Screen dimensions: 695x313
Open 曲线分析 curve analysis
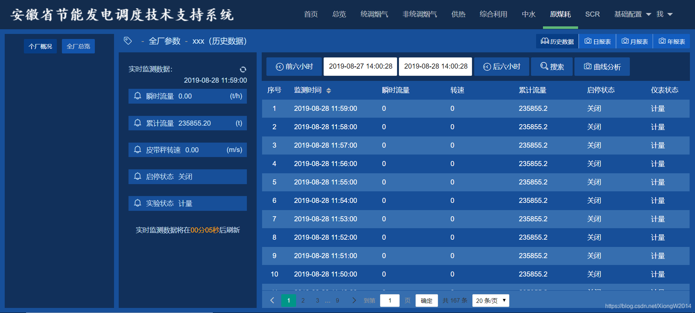point(602,66)
